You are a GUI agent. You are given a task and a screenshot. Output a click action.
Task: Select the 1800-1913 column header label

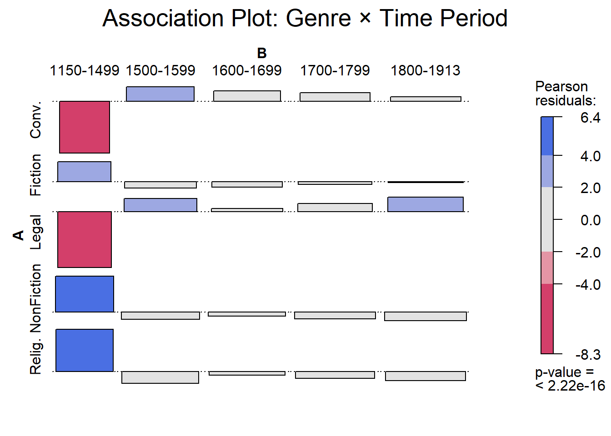pos(425,70)
